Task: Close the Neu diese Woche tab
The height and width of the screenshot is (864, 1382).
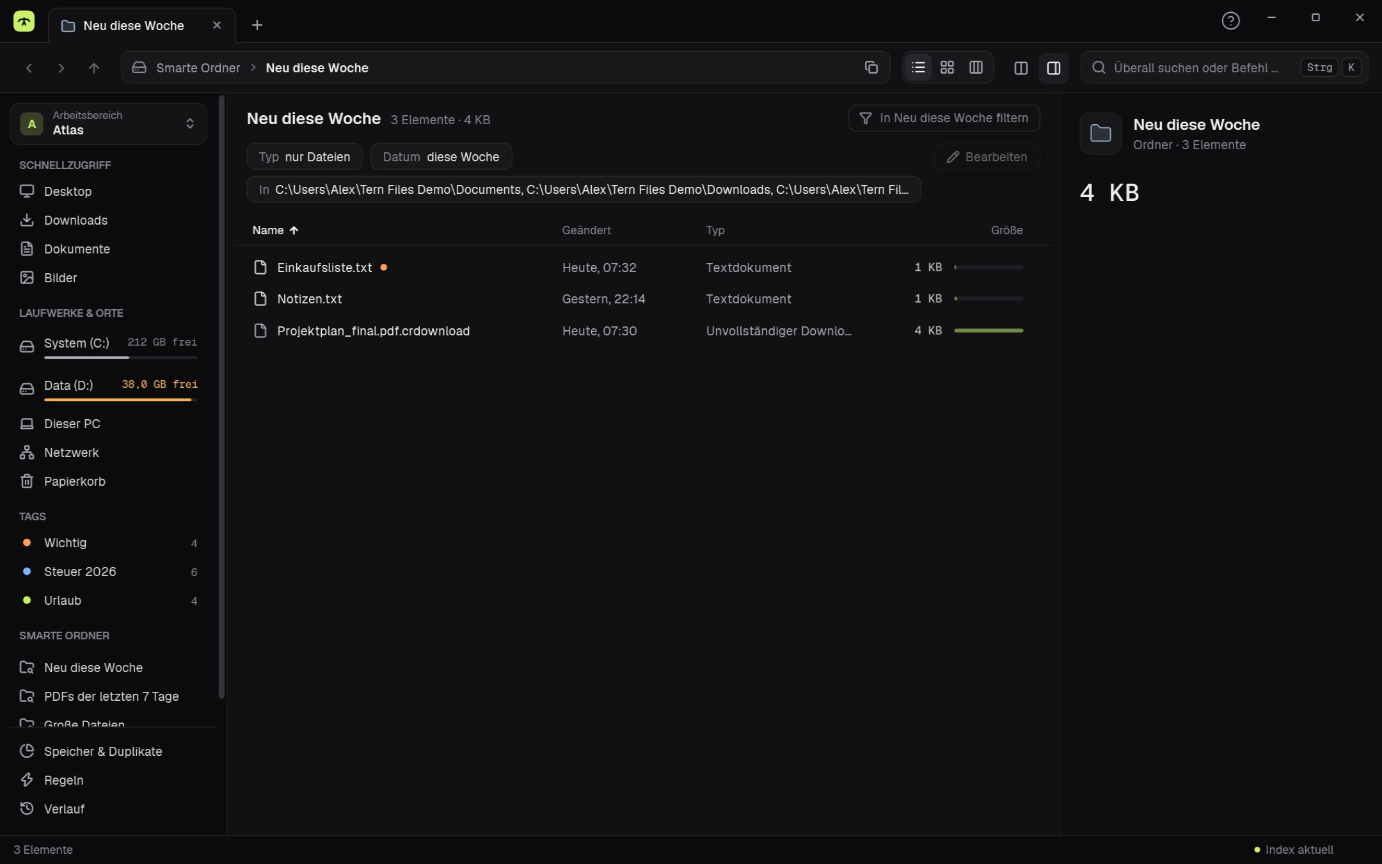Action: point(217,25)
